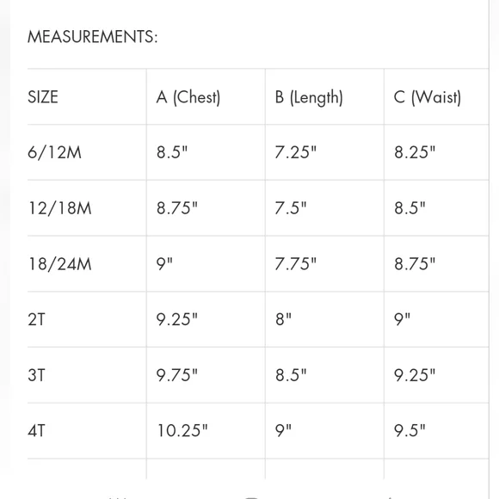
Task: Click the 8" length value for 2T
Action: pos(283,319)
